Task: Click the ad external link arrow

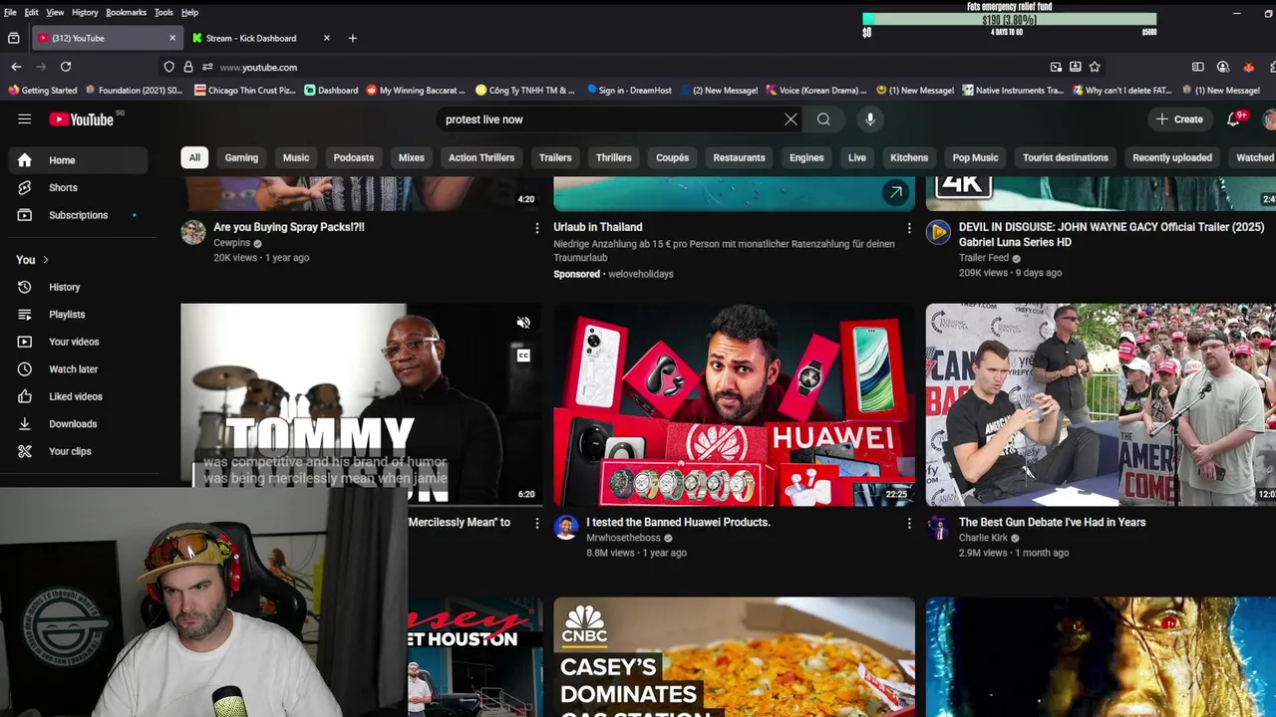Action: [895, 192]
